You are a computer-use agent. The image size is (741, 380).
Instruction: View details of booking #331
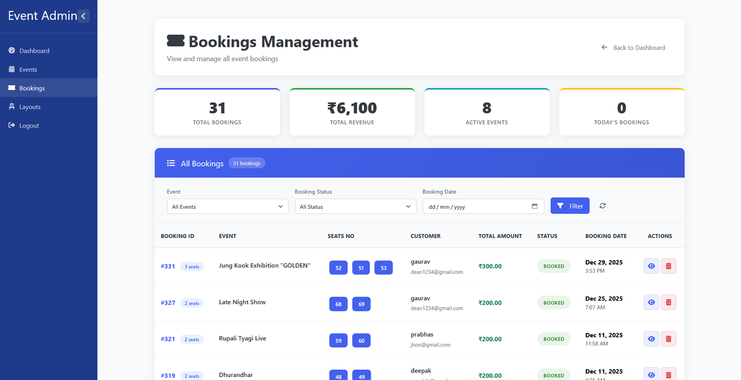tap(651, 266)
